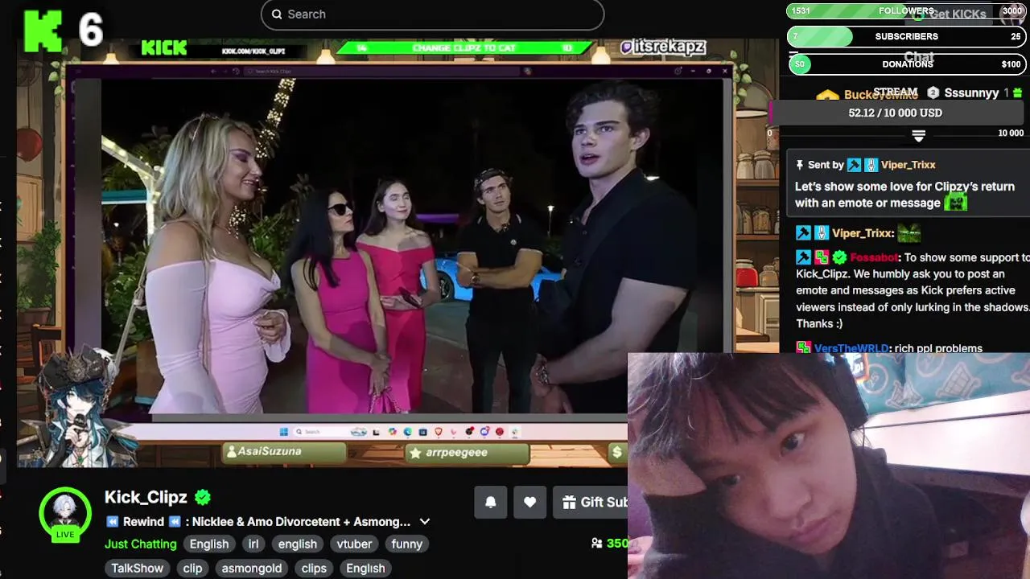
Task: Click the verified badge before Fossabot
Action: point(839,258)
